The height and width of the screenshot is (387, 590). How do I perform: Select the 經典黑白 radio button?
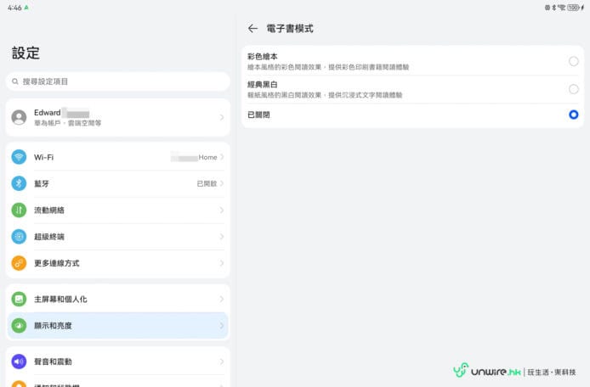click(573, 88)
